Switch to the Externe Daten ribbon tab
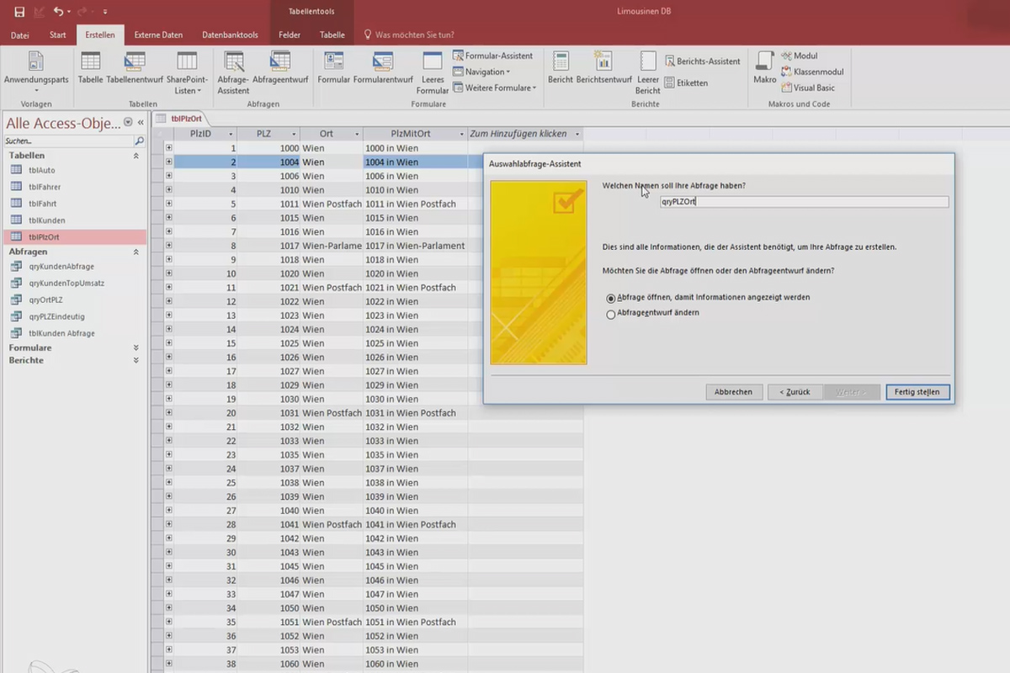This screenshot has width=1010, height=673. click(158, 35)
